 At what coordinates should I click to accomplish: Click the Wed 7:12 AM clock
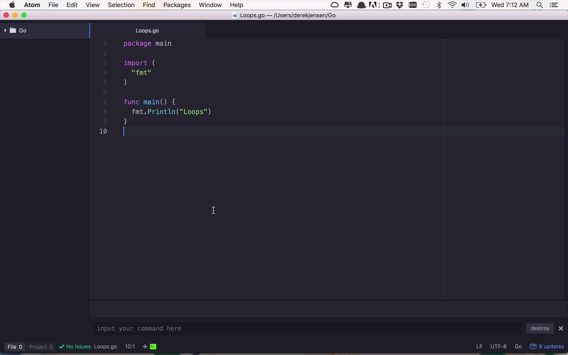pyautogui.click(x=510, y=5)
